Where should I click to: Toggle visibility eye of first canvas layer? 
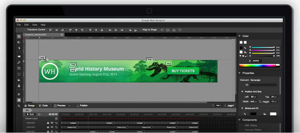[52, 123]
